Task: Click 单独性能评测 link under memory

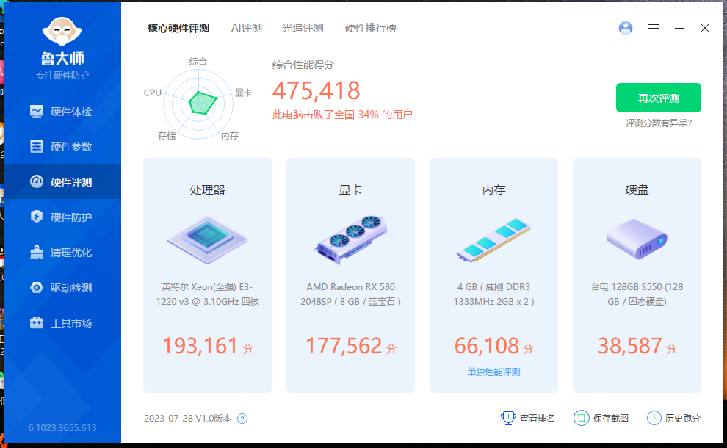Action: click(493, 372)
